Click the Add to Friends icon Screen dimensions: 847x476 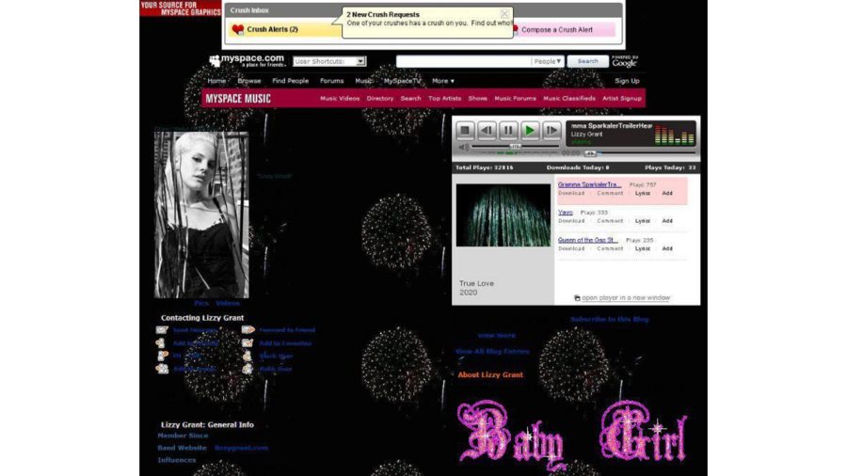point(161,342)
